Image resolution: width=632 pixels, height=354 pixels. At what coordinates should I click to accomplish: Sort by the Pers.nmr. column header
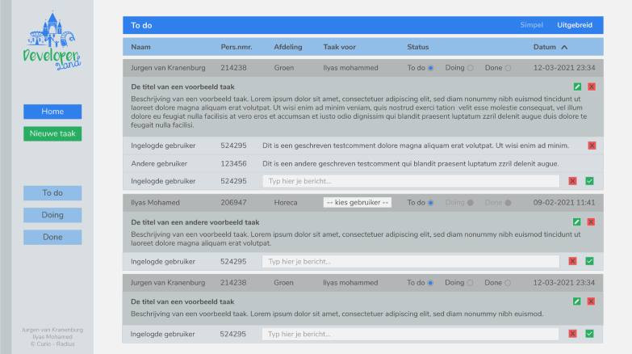(236, 47)
